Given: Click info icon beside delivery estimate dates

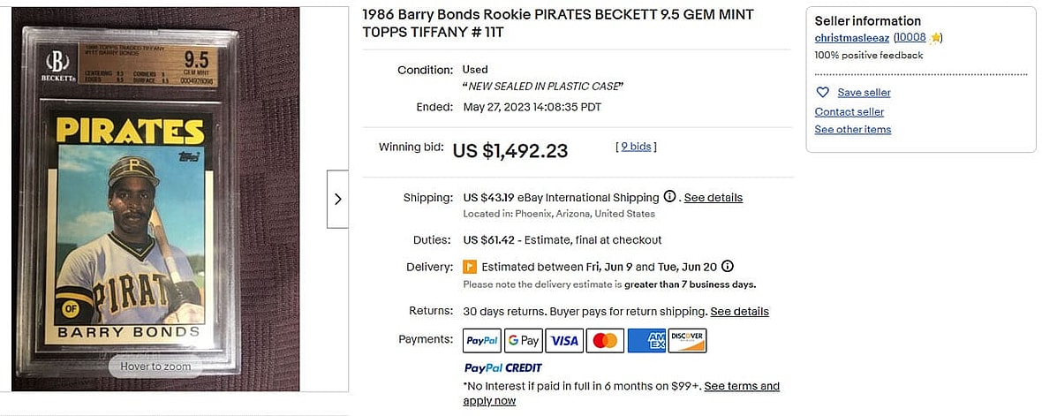Looking at the screenshot, I should 728,267.
